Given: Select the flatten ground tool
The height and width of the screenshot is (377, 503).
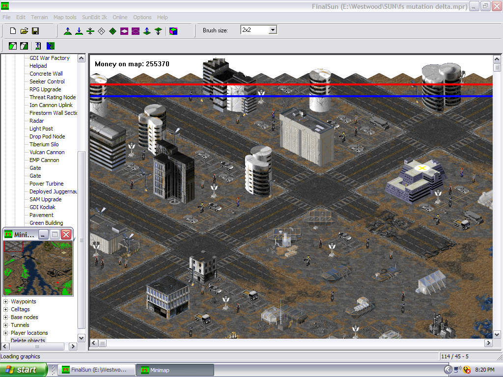Looking at the screenshot, I should 90,31.
